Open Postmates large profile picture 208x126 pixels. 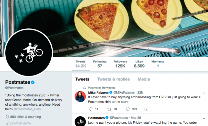(29, 52)
